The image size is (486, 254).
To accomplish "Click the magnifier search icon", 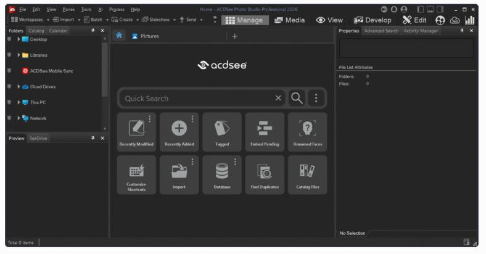I will pos(297,98).
